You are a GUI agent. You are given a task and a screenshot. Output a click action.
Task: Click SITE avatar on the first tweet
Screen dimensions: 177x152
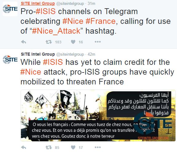coord(10,9)
